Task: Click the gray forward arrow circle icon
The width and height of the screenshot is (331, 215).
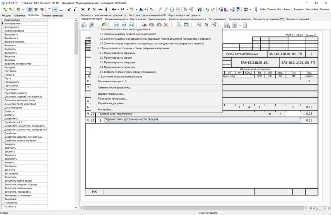Action: [x=159, y=25]
